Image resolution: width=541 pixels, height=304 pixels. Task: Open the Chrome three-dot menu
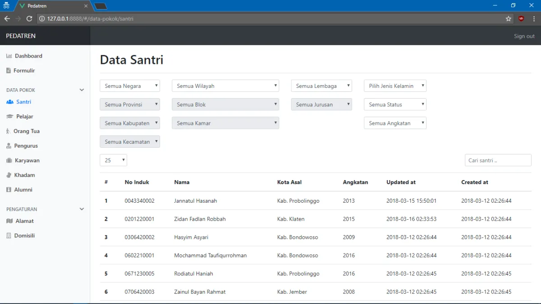point(534,18)
